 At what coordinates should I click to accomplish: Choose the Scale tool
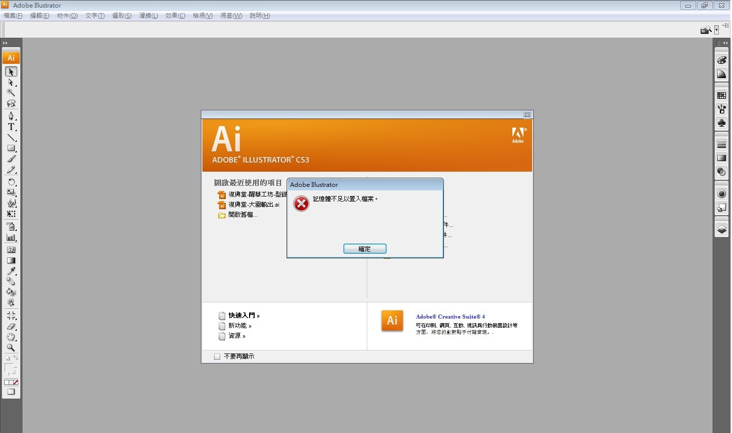[11, 192]
